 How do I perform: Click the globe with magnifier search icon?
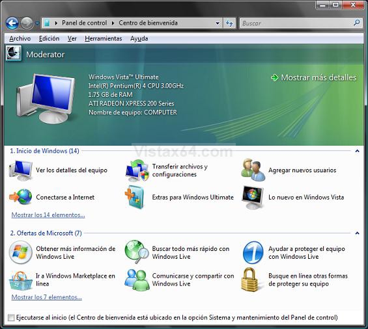click(137, 252)
